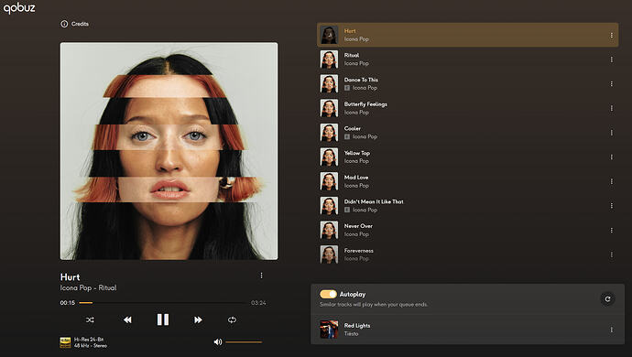
Task: Play Didn't Mean It Like That
Action: [467, 205]
